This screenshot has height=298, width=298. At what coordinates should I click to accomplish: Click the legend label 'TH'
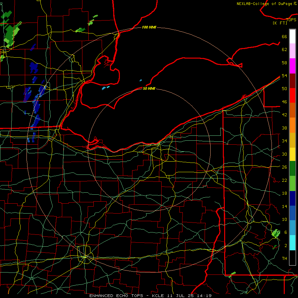[x=284, y=258]
